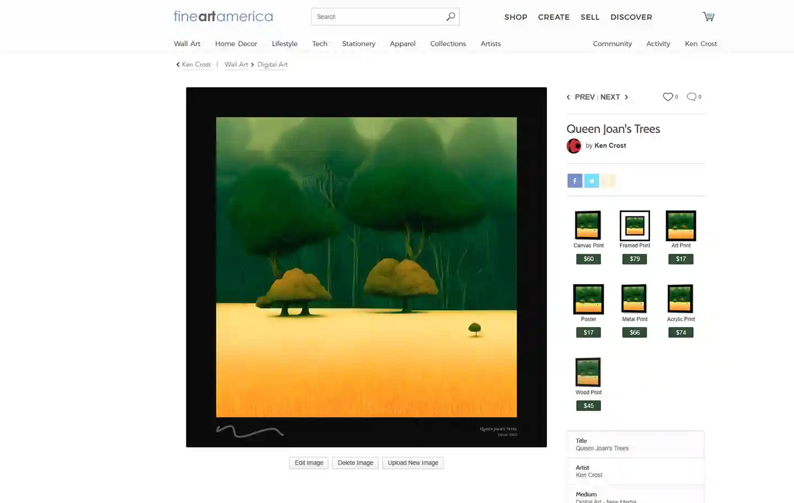The width and height of the screenshot is (794, 503).
Task: Click the Delete Image button
Action: (355, 463)
